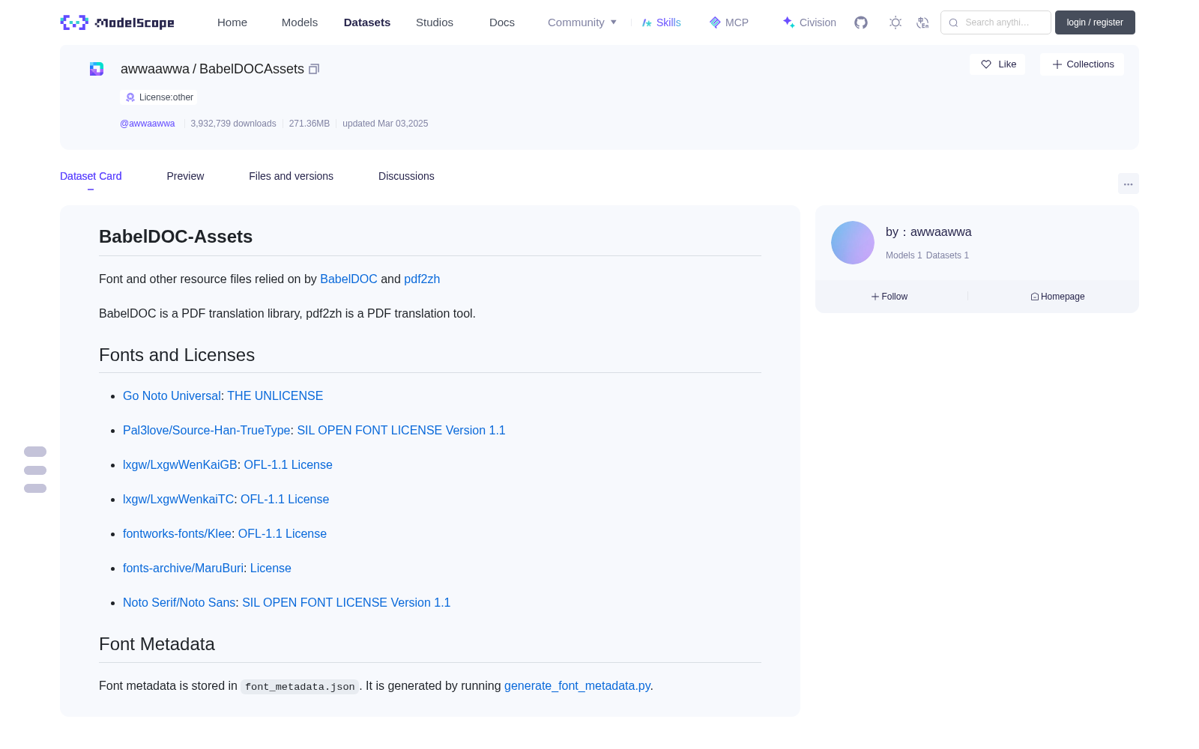Visit the author's Homepage
The height and width of the screenshot is (749, 1199).
1057,297
